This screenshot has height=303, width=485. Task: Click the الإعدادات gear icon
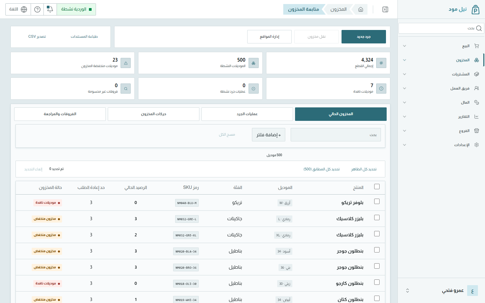click(x=477, y=145)
